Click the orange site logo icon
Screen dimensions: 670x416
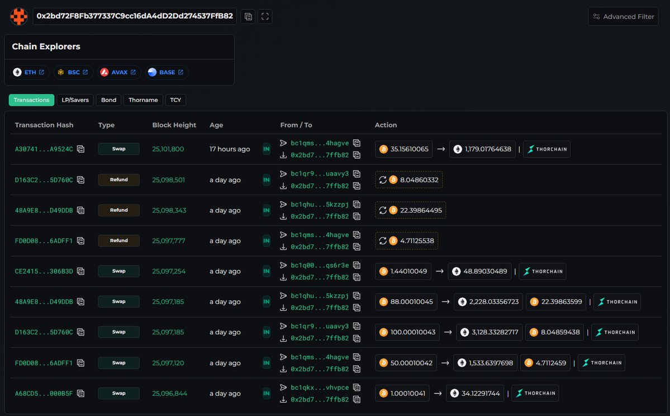click(x=19, y=17)
